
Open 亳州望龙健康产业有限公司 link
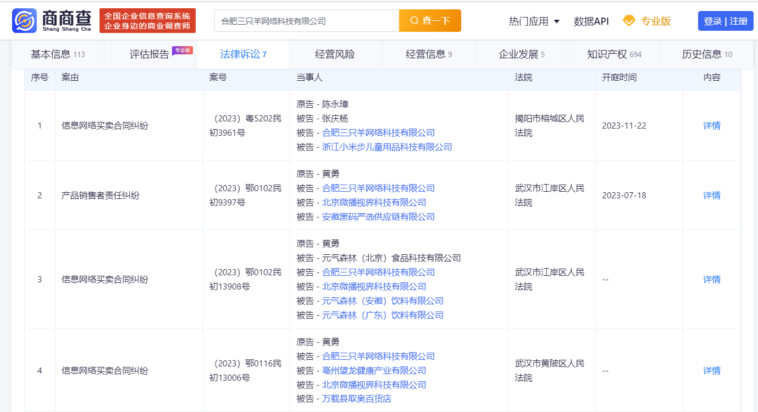[374, 370]
